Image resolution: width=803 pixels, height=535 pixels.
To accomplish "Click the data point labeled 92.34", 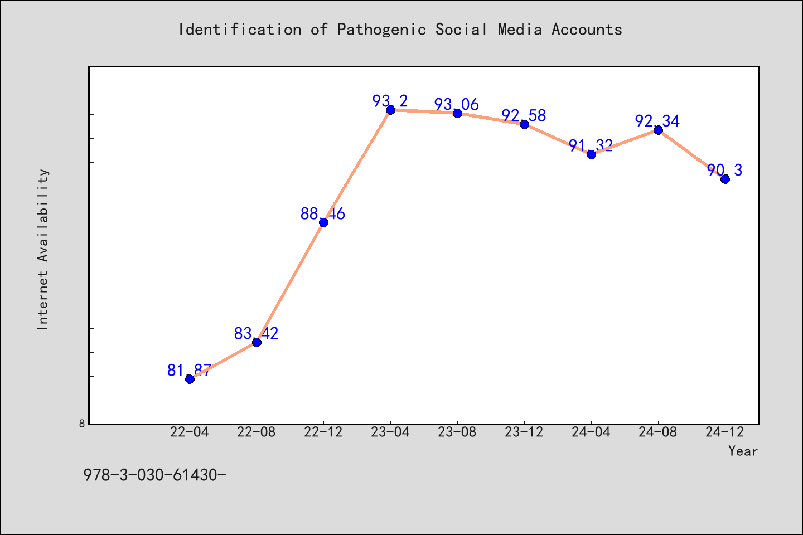I will click(x=658, y=130).
